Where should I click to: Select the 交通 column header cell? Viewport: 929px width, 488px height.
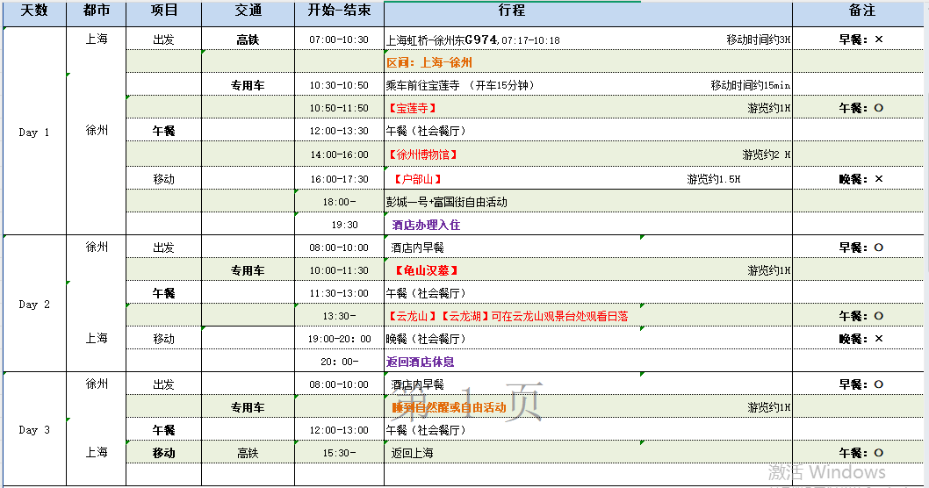coord(248,11)
